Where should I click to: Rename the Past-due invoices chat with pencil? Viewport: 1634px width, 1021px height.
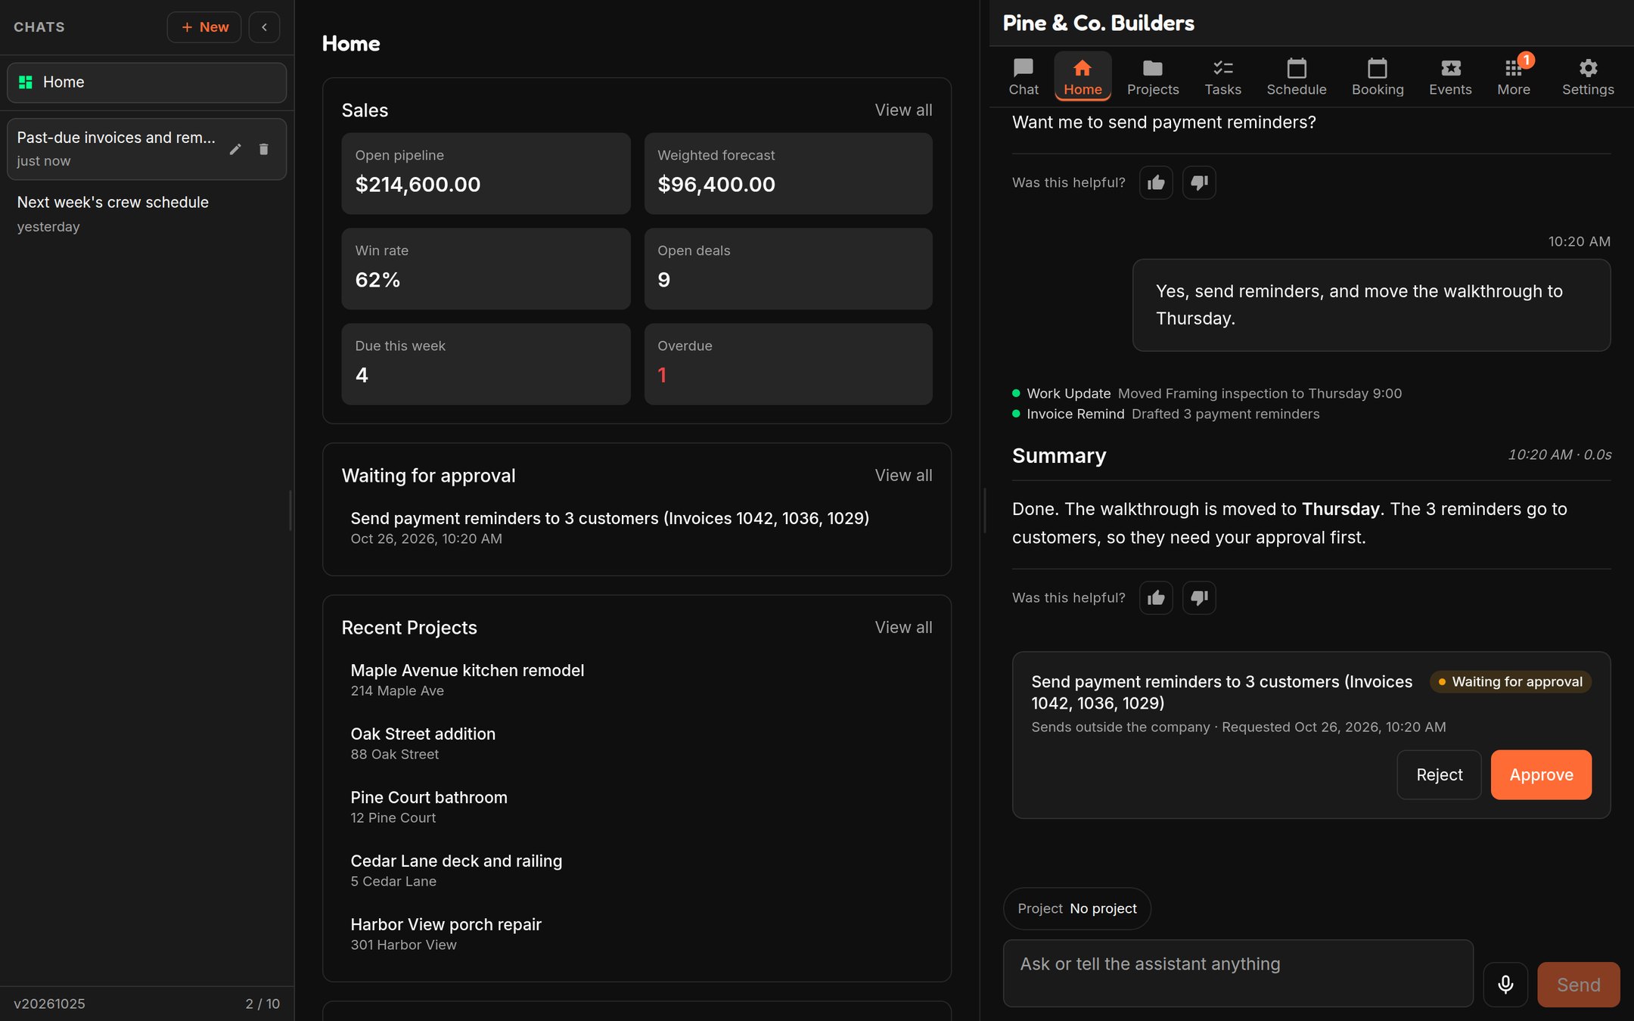point(235,149)
